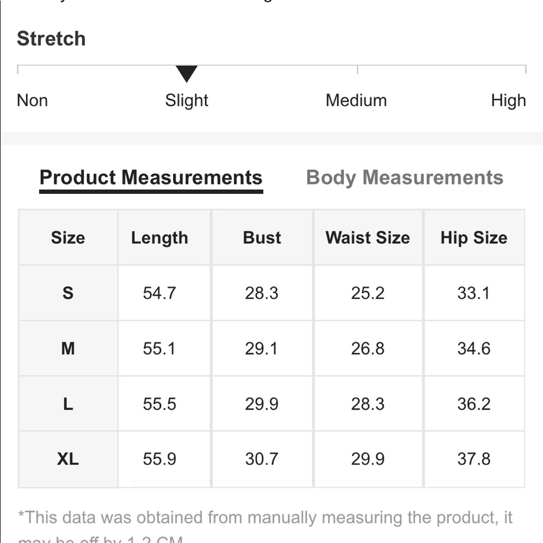
Task: Click the Size column header
Action: point(68,238)
